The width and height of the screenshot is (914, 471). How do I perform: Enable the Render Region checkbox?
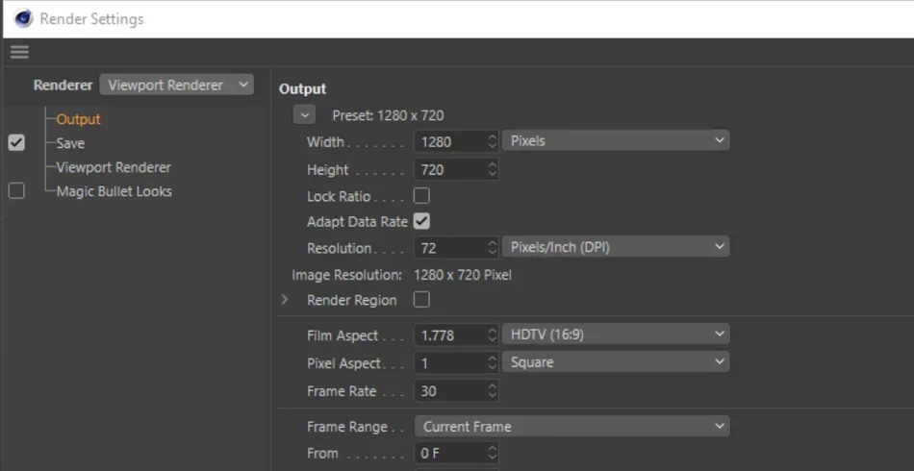421,300
